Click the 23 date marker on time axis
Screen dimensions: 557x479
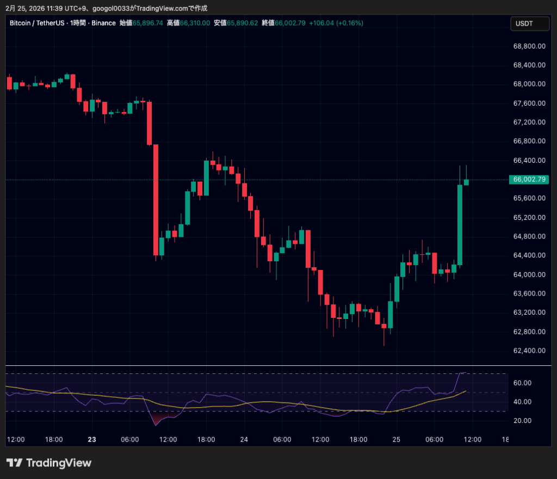tap(91, 440)
